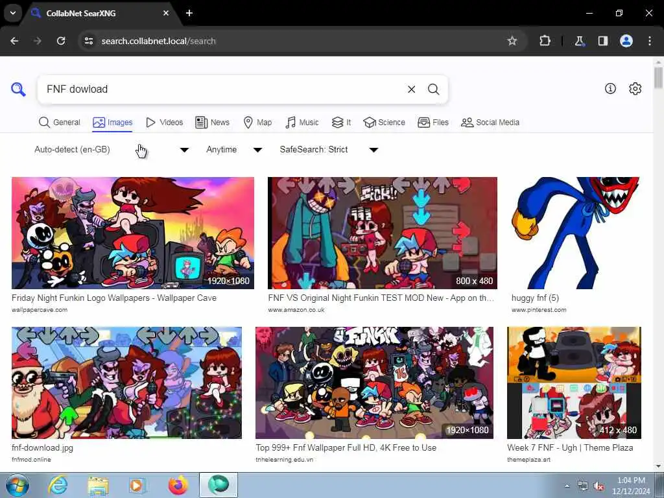This screenshot has width=664, height=498.
Task: Click the address bar URL
Action: pos(158,41)
